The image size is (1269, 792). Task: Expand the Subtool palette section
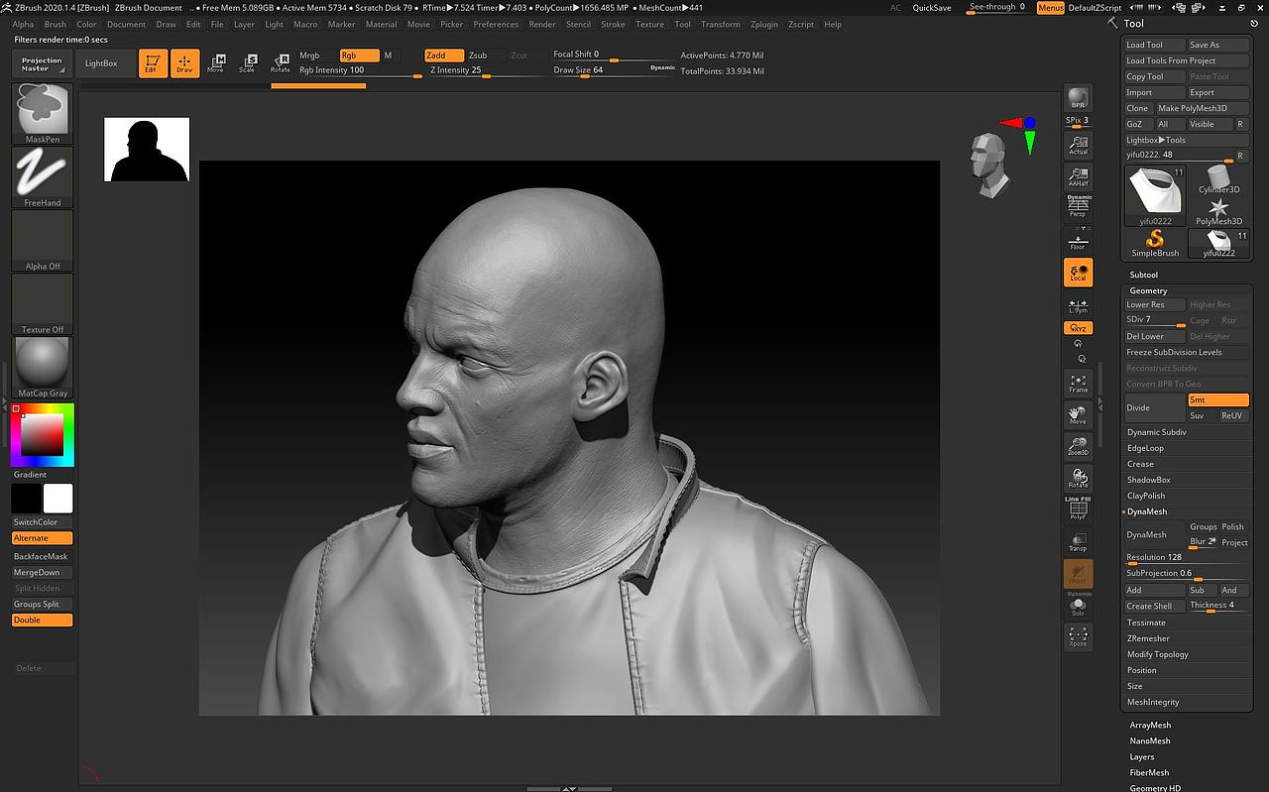click(1143, 275)
